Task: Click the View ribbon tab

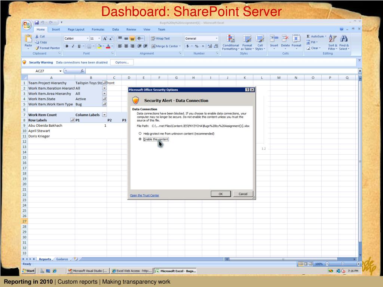Action: tap(147, 30)
